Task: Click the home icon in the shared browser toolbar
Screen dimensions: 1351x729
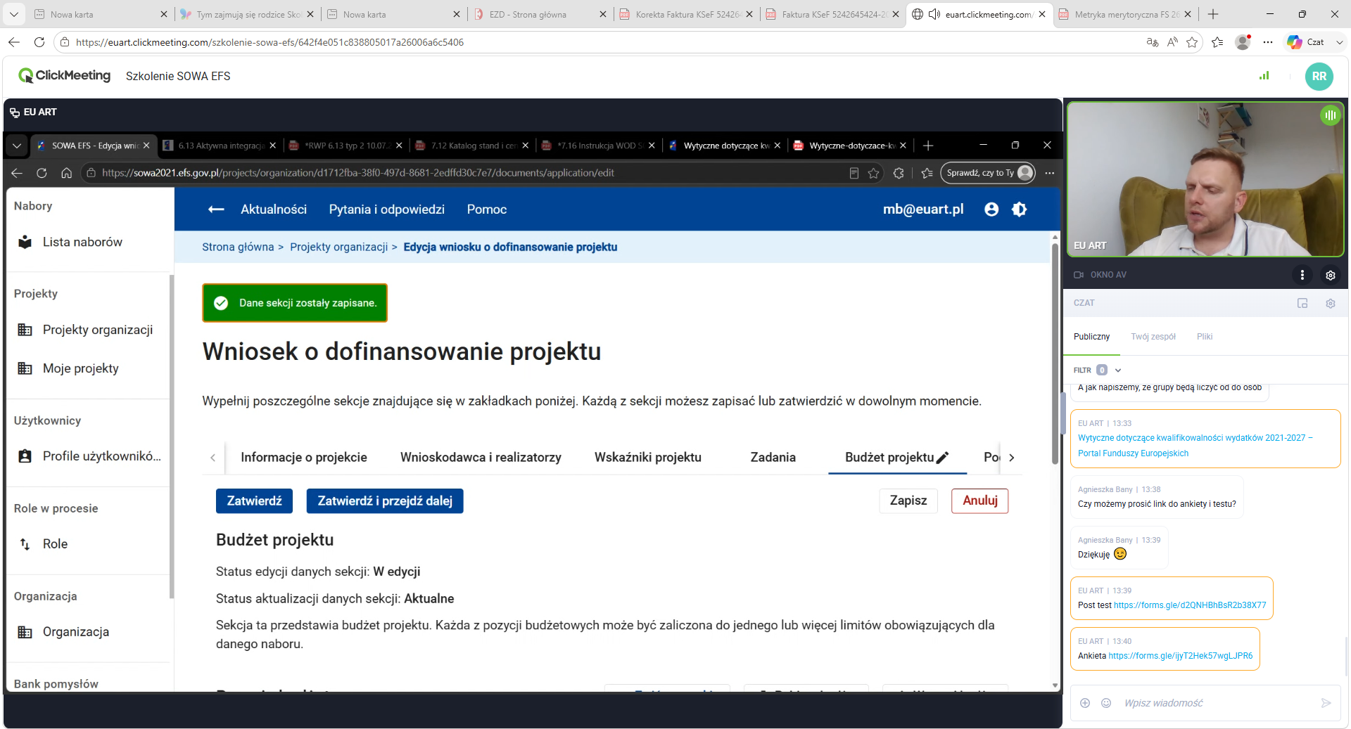Action: (66, 173)
